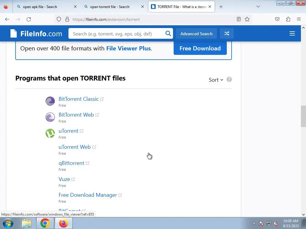
Task: Click the Free Download button
Action: [x=200, y=48]
